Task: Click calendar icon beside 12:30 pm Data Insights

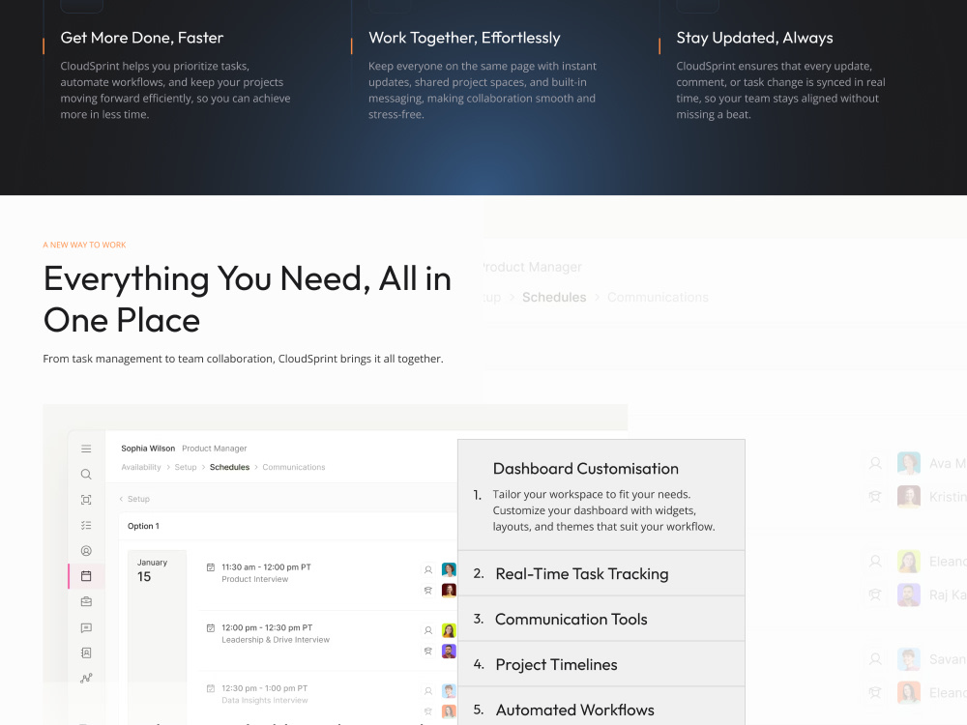Action: point(210,688)
